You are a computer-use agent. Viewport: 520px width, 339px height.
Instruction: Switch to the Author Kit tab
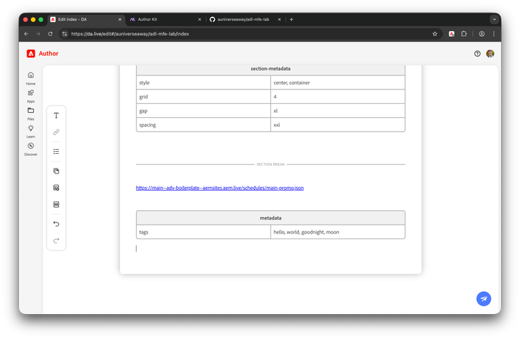(164, 19)
